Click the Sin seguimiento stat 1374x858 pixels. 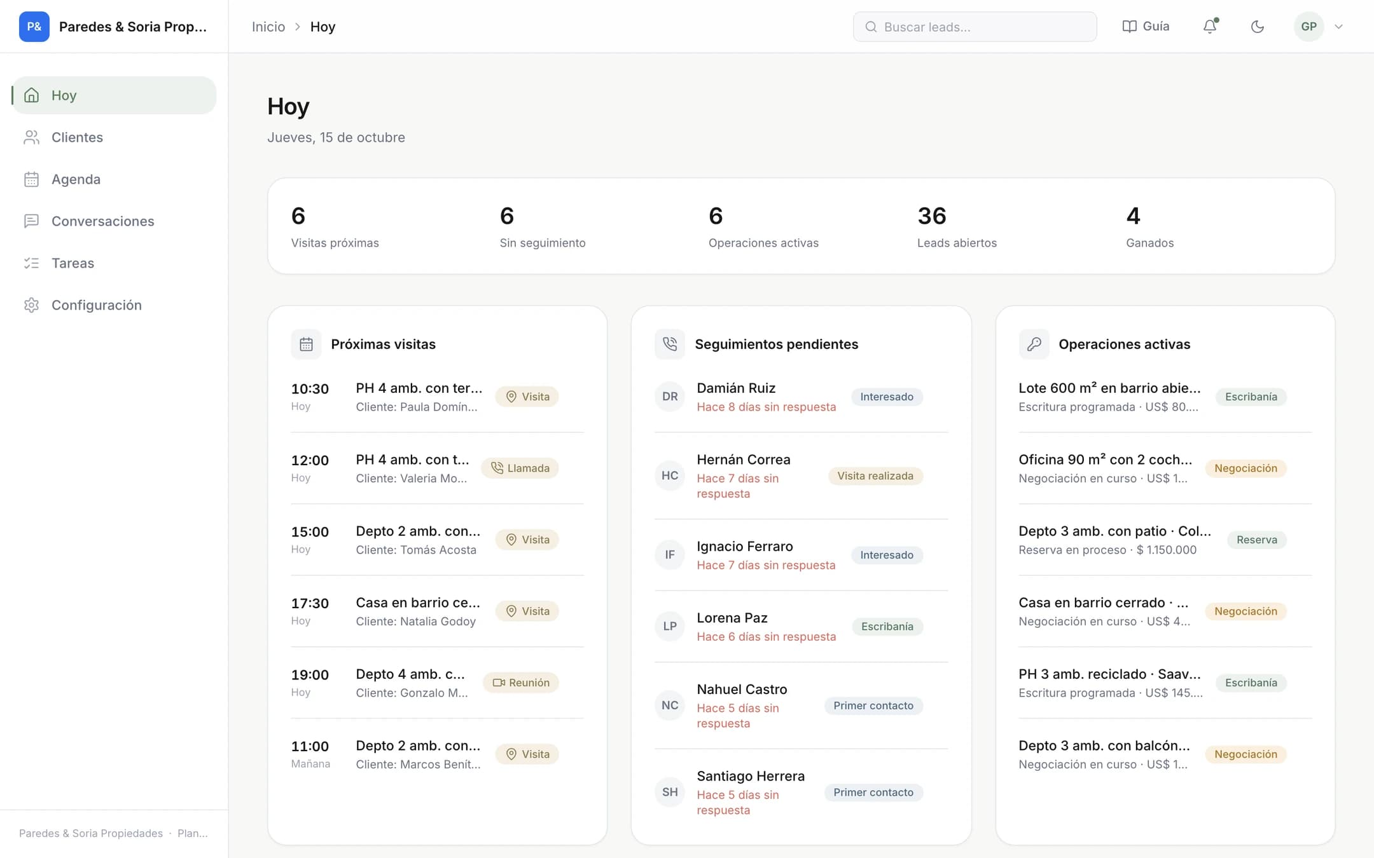click(x=543, y=226)
